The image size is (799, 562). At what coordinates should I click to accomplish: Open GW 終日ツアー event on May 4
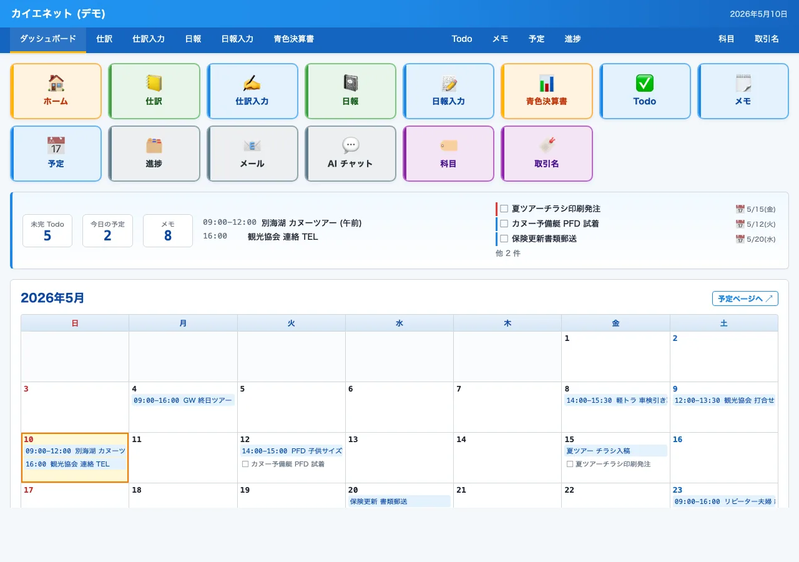click(183, 400)
